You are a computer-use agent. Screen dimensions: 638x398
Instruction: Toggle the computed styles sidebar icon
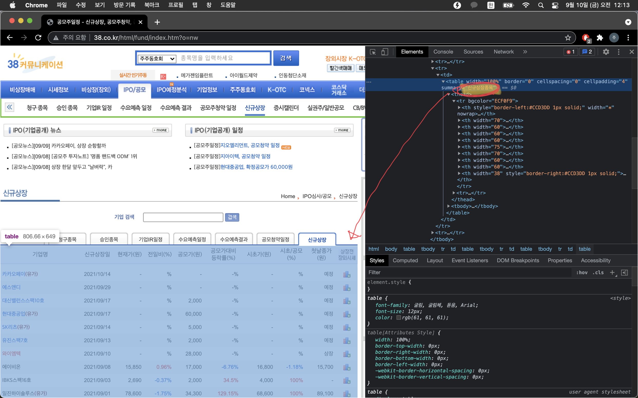coord(624,272)
